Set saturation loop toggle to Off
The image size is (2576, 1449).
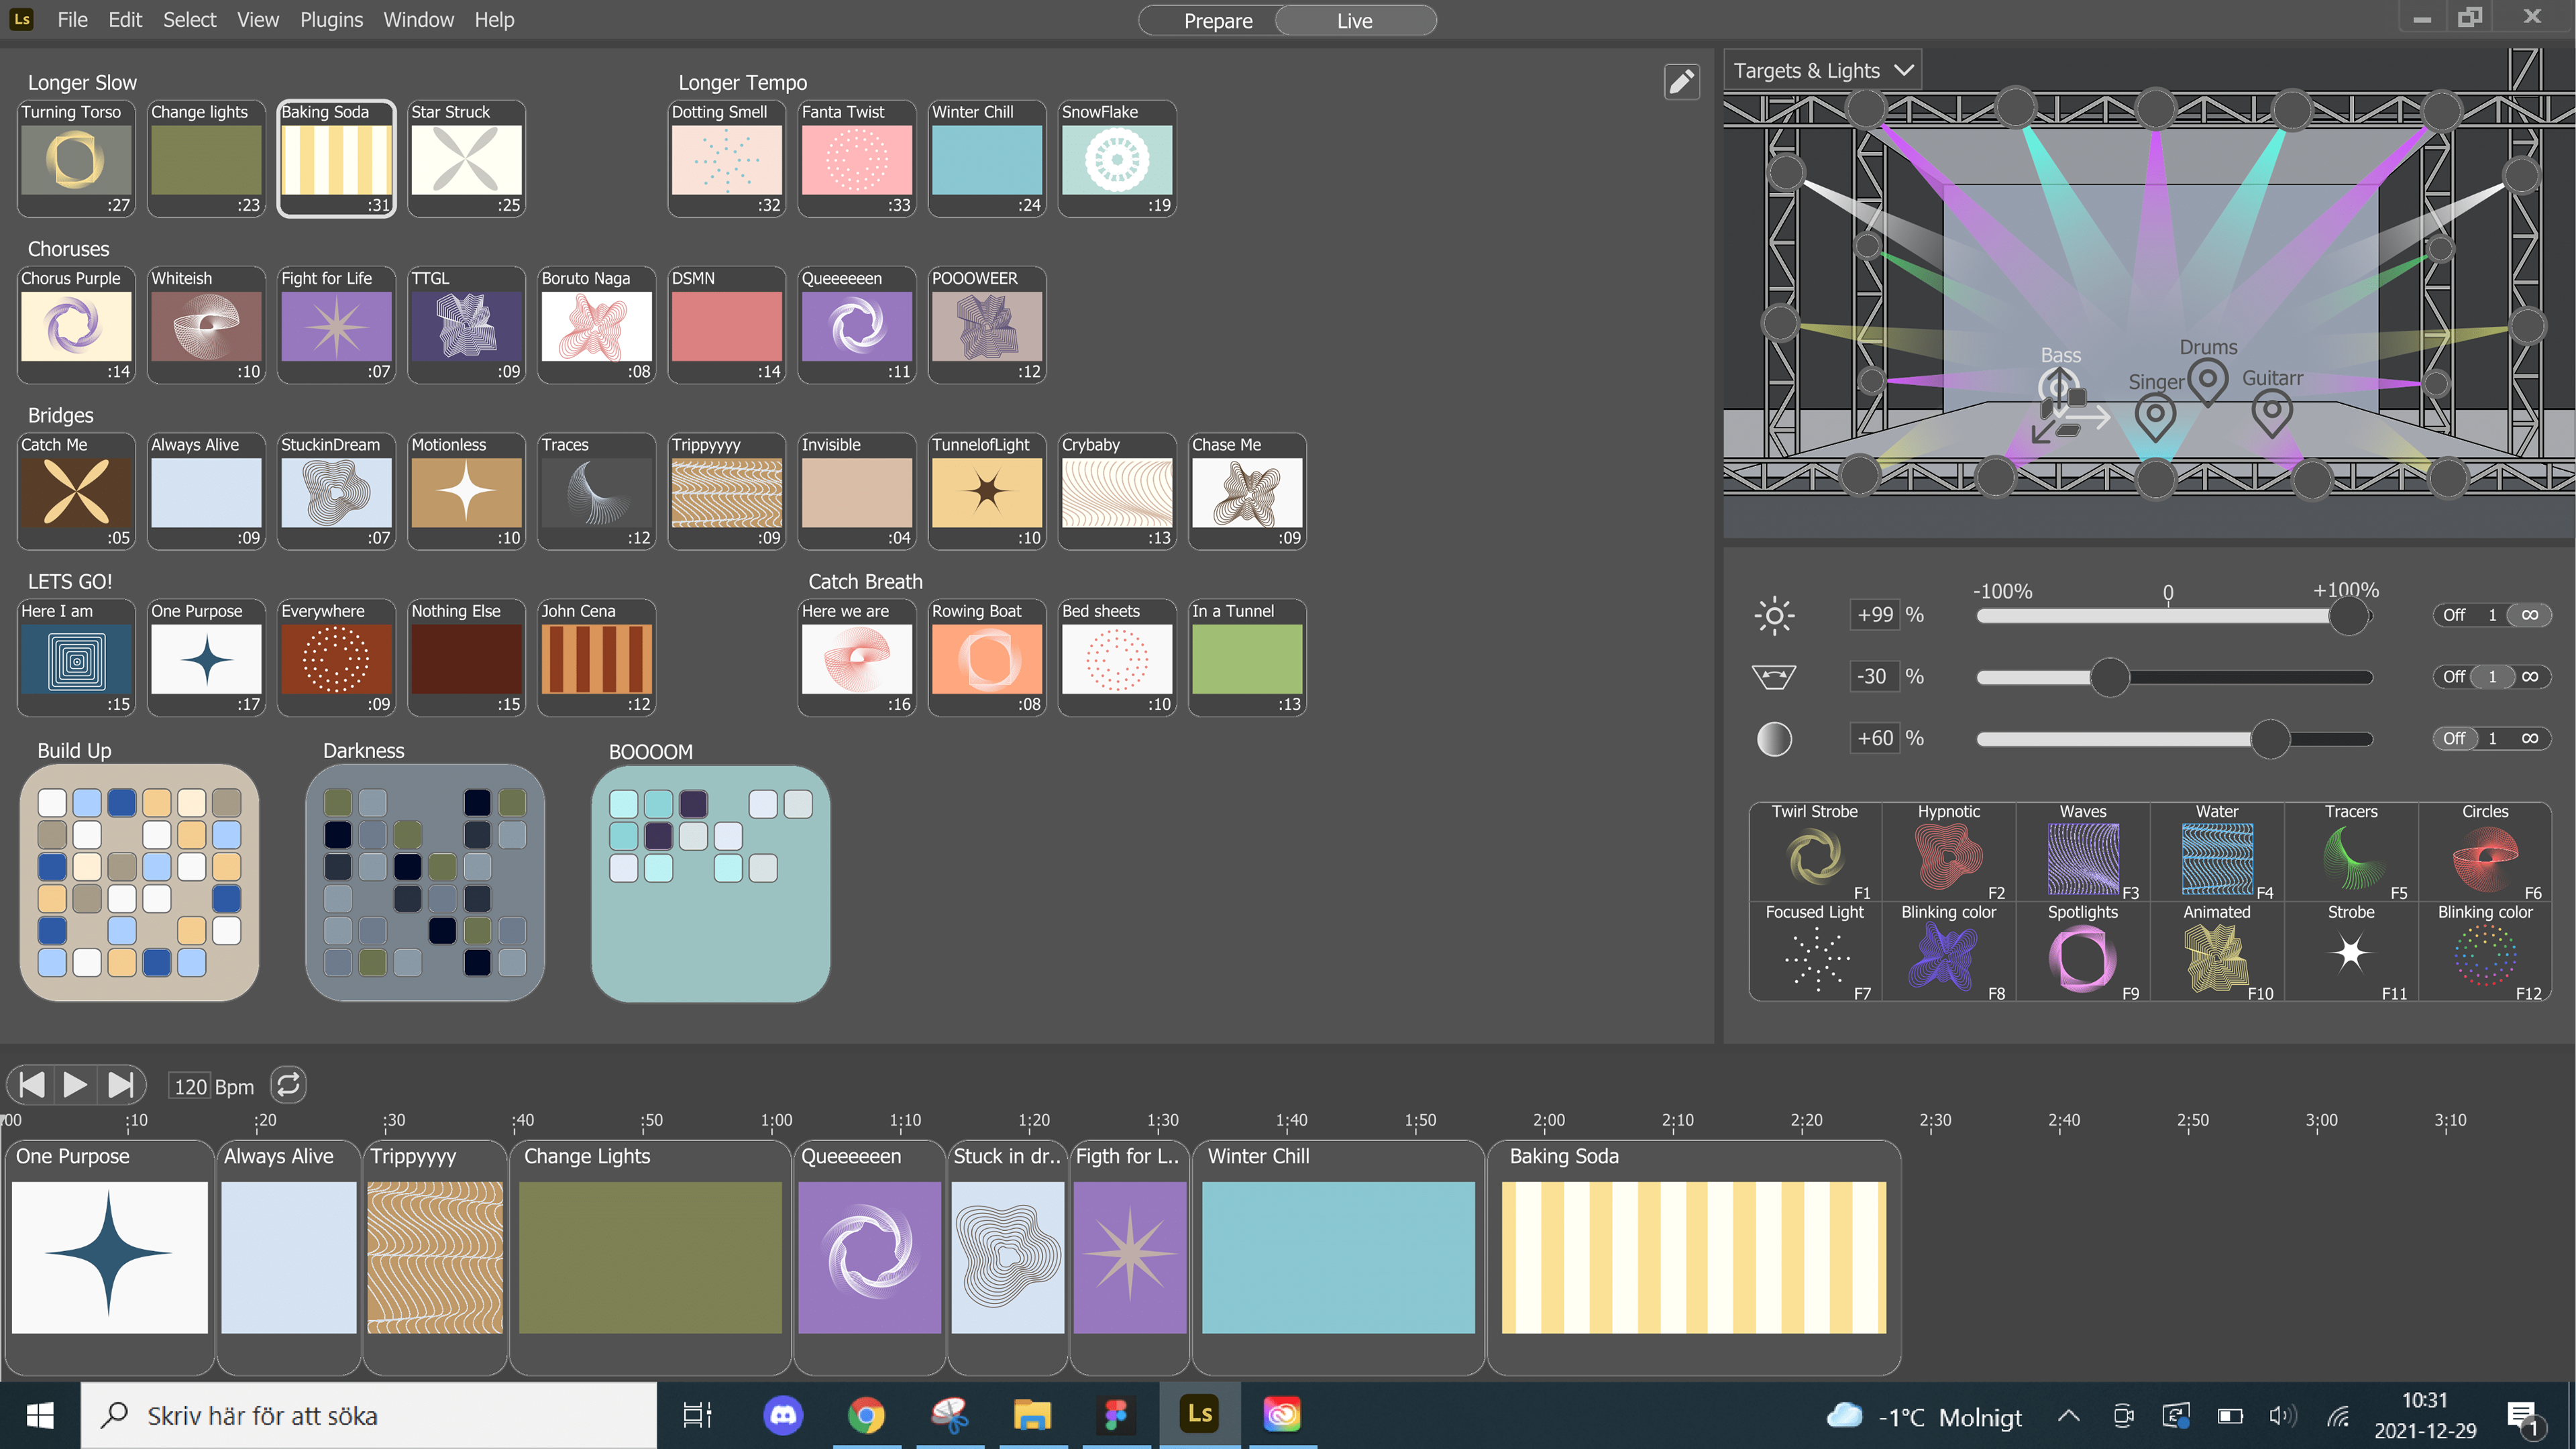pyautogui.click(x=2454, y=739)
